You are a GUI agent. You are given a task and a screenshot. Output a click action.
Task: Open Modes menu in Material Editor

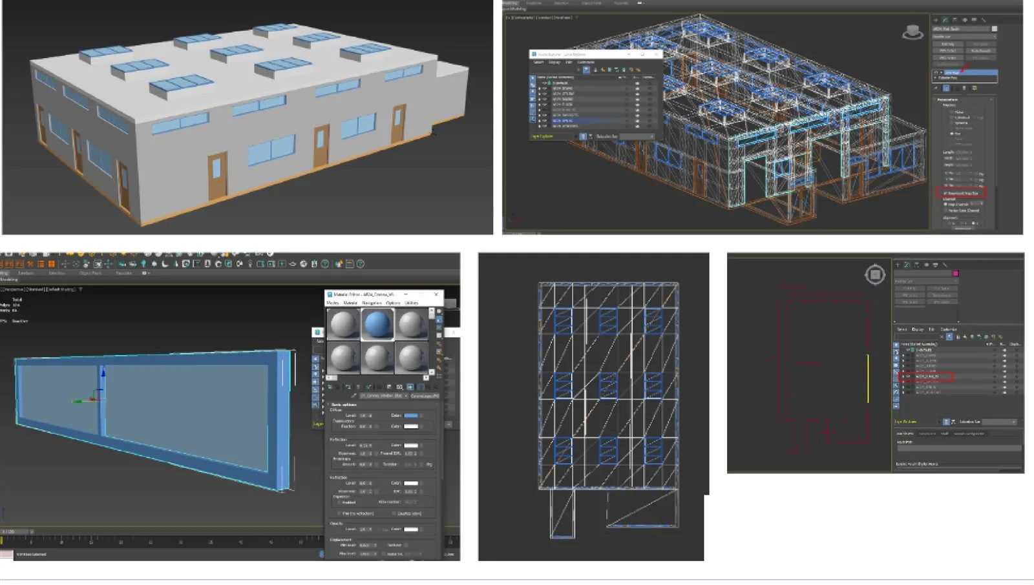(x=333, y=303)
